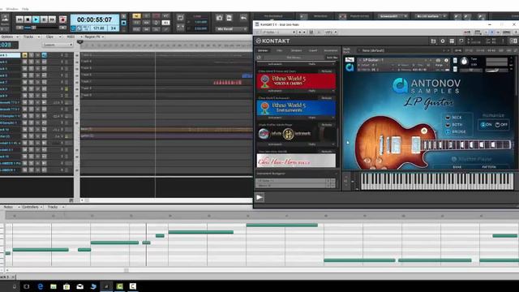Start playback with the Play button
The height and width of the screenshot is (292, 519).
click(x=36, y=19)
